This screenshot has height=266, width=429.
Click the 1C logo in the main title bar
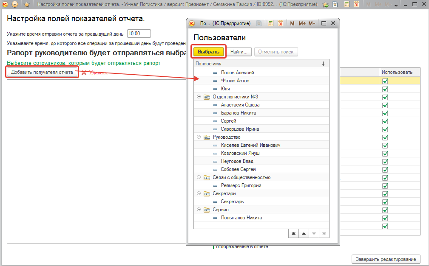pyautogui.click(x=5, y=4)
